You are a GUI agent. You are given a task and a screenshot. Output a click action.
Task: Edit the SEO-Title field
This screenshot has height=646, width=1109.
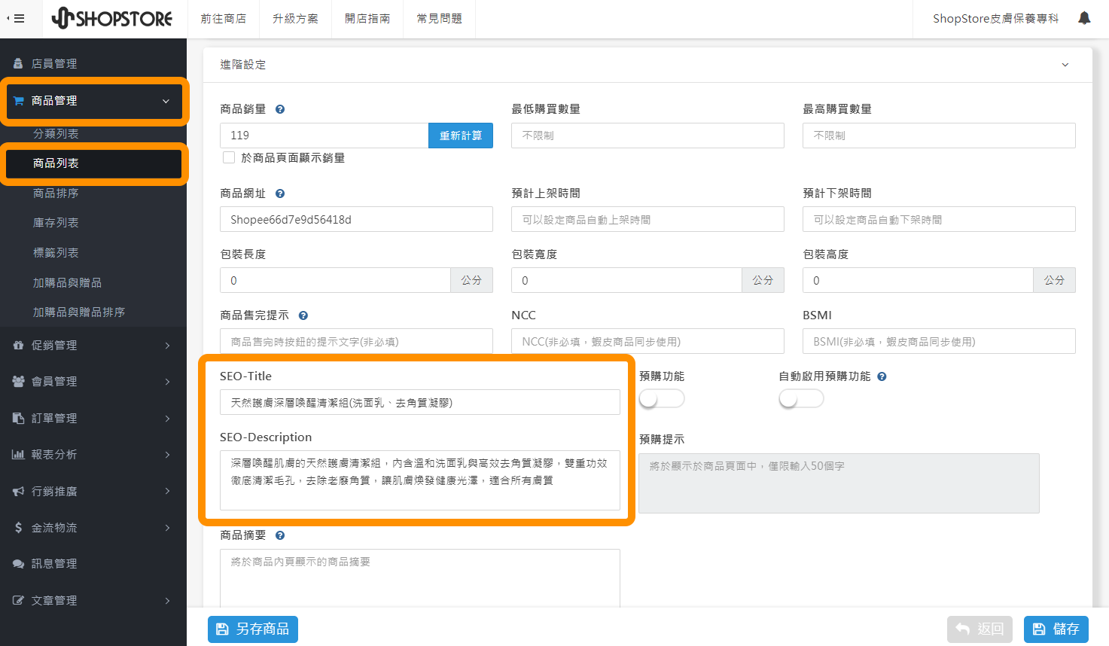420,403
